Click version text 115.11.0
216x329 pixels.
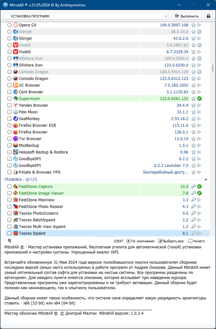pos(180,125)
